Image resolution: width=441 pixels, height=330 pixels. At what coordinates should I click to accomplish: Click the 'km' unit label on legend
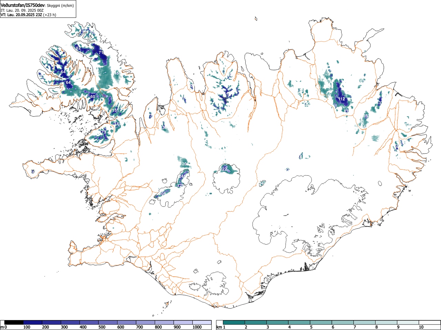point(219,327)
